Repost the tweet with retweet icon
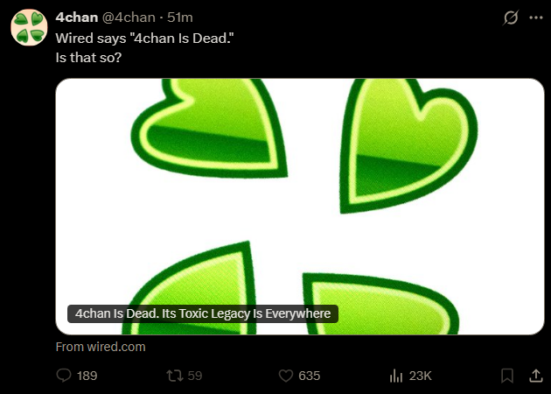Screen dimensions: 551x394 [x=174, y=376]
